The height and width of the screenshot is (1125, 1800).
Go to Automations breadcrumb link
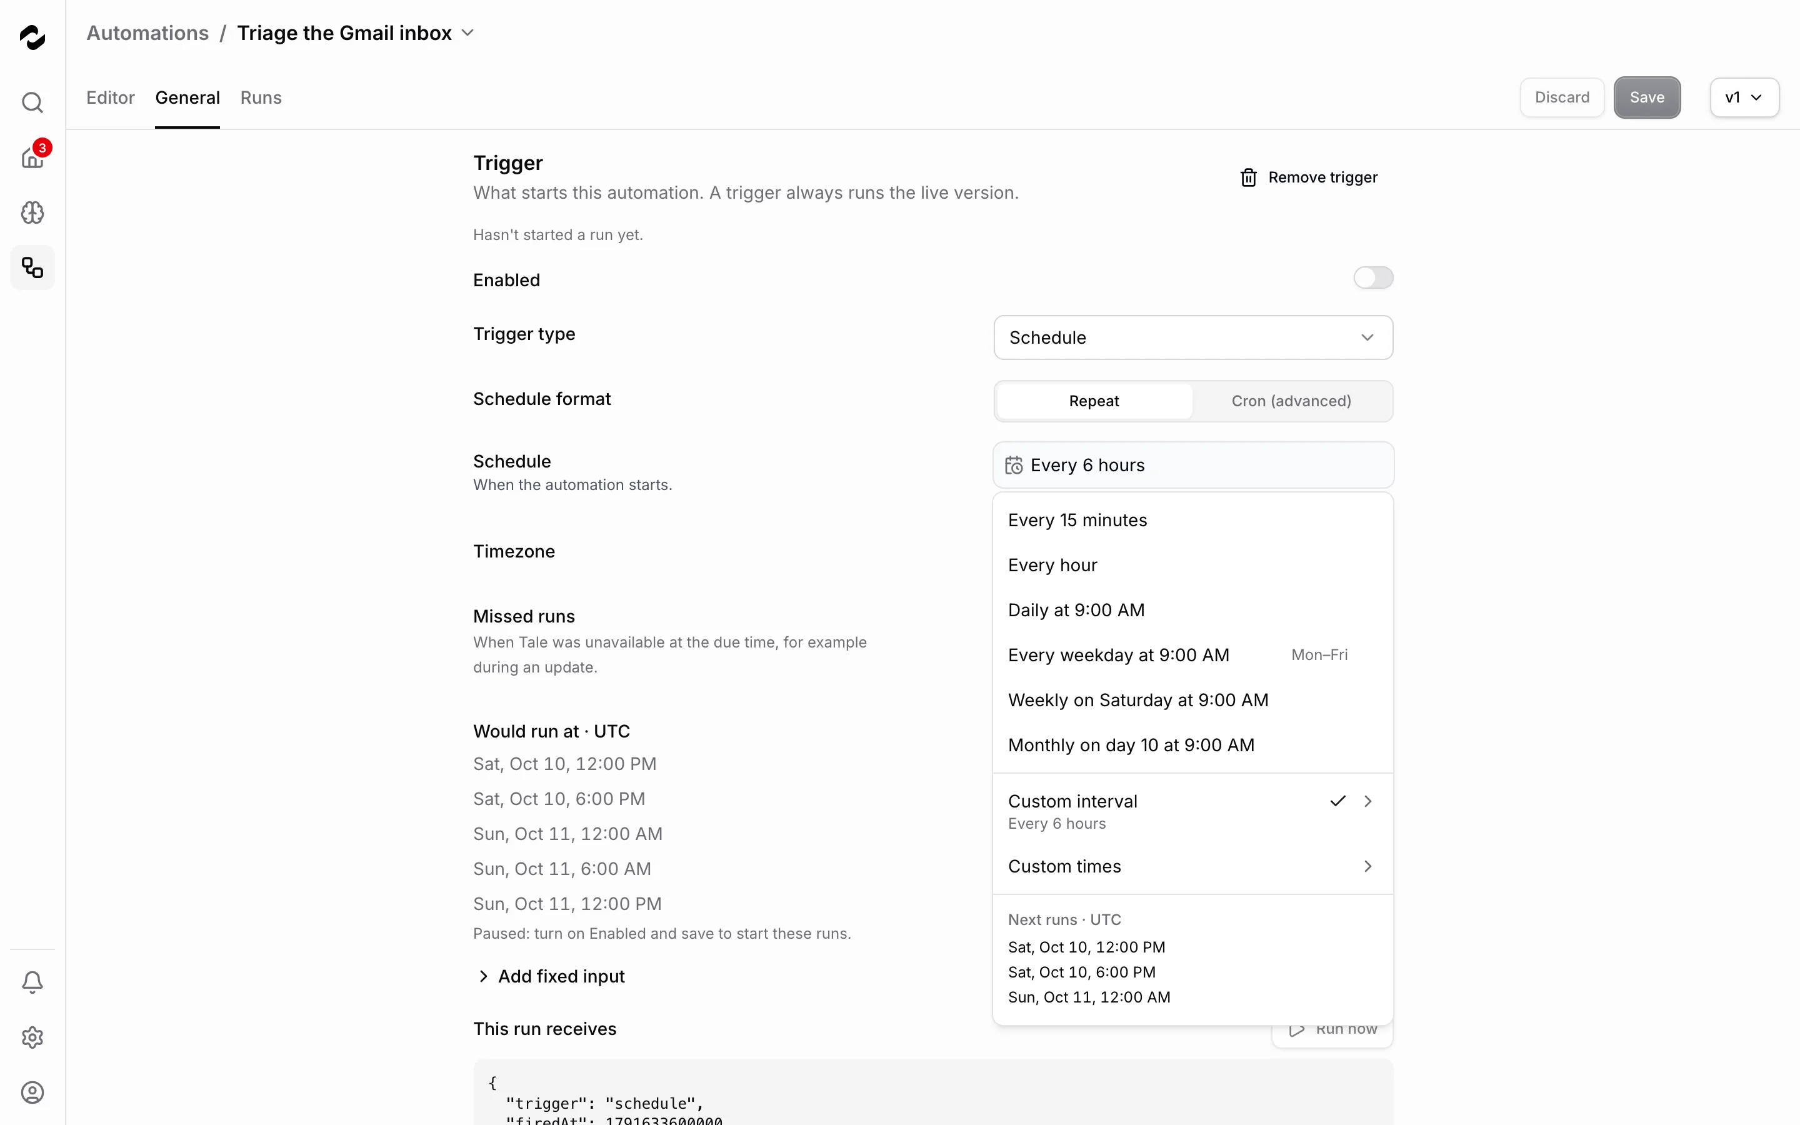pyautogui.click(x=147, y=32)
